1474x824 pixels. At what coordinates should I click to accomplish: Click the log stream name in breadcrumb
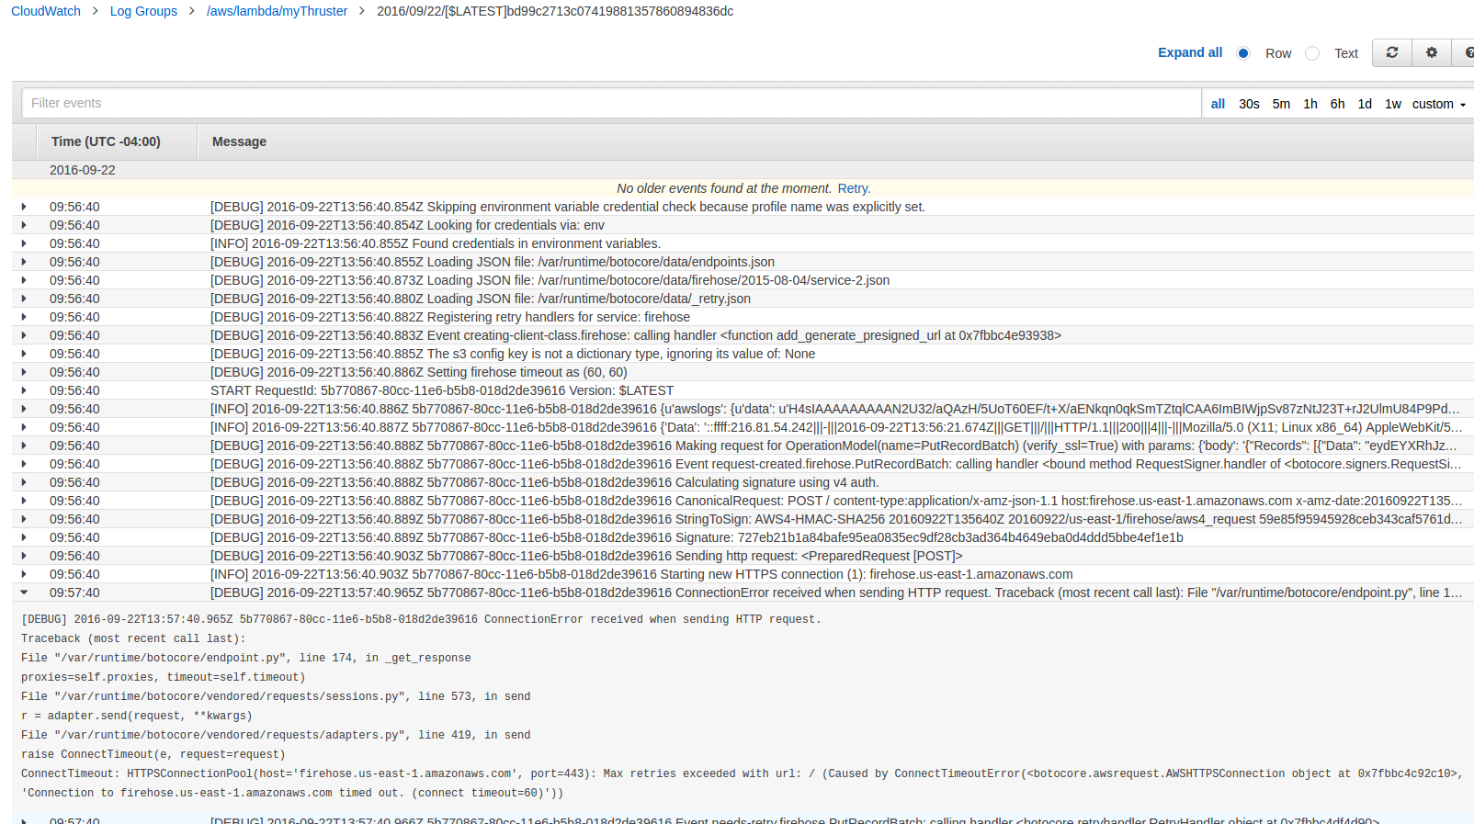pos(555,11)
